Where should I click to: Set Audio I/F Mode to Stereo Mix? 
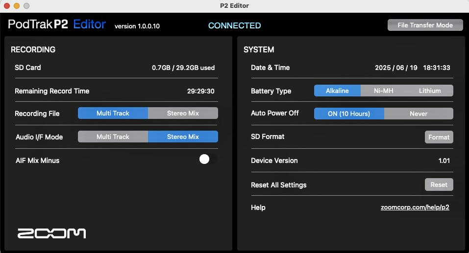(x=183, y=137)
